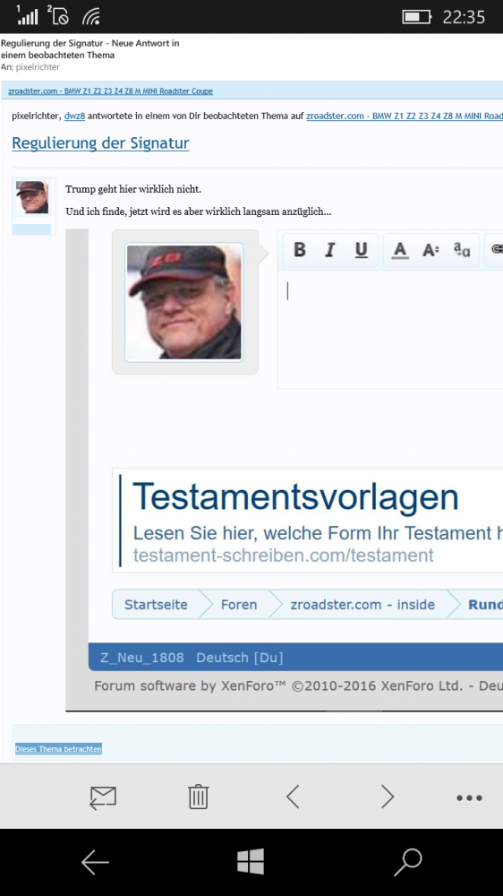Open text color A button

400,250
